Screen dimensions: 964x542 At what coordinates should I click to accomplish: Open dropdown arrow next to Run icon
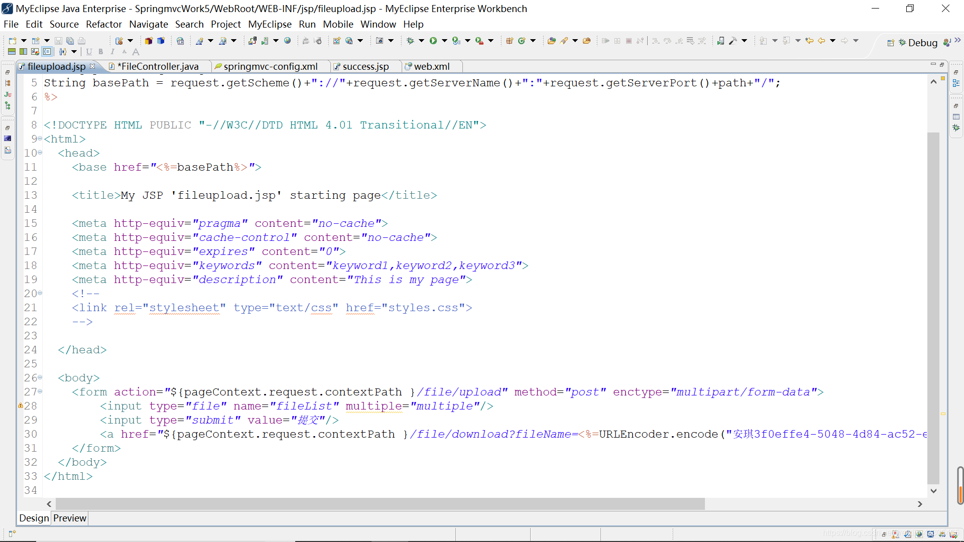(x=444, y=41)
